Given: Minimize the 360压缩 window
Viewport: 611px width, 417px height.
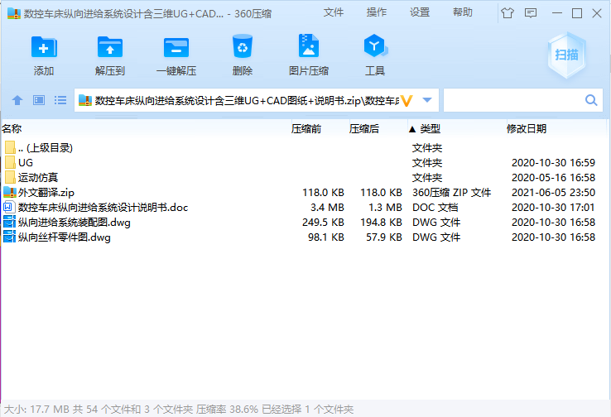Looking at the screenshot, I should pyautogui.click(x=557, y=13).
